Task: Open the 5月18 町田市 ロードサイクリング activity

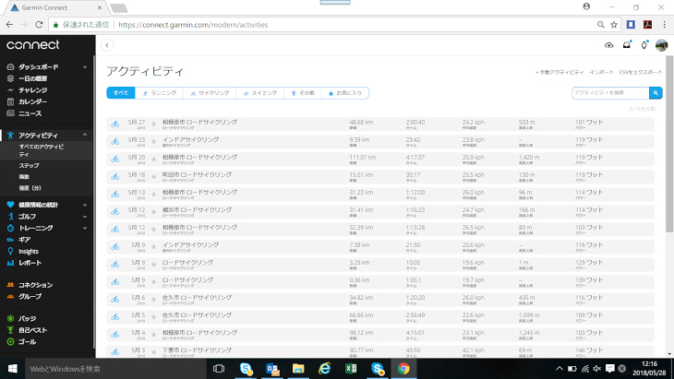Action: pos(197,174)
